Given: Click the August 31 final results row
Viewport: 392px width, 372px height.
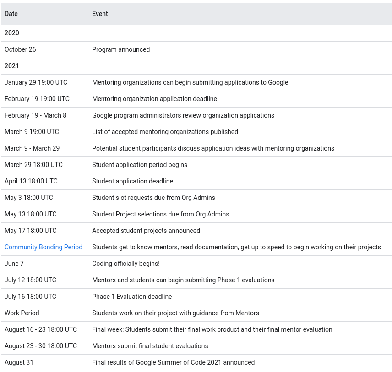Looking at the screenshot, I should 174,362.
